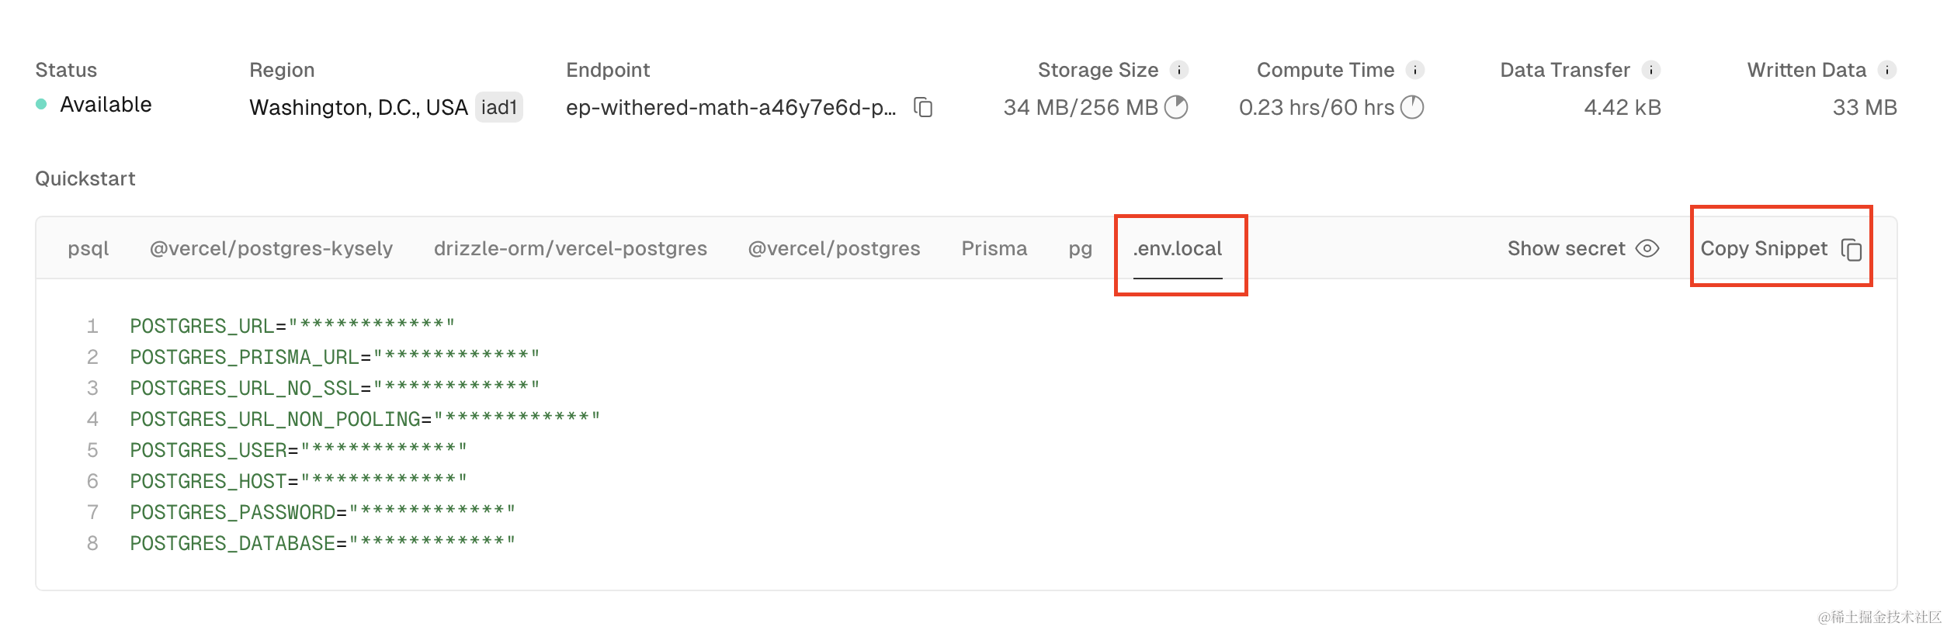
Task: Click the POSTGRES_PASSWORD code line
Action: pos(322,512)
